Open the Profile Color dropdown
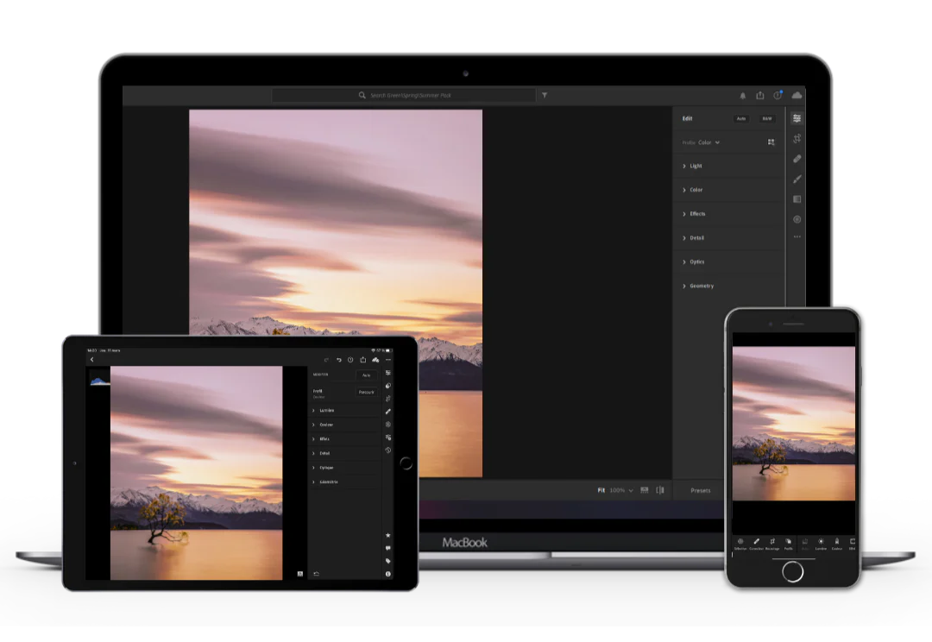Viewport: 932px width, 642px height. tap(708, 142)
